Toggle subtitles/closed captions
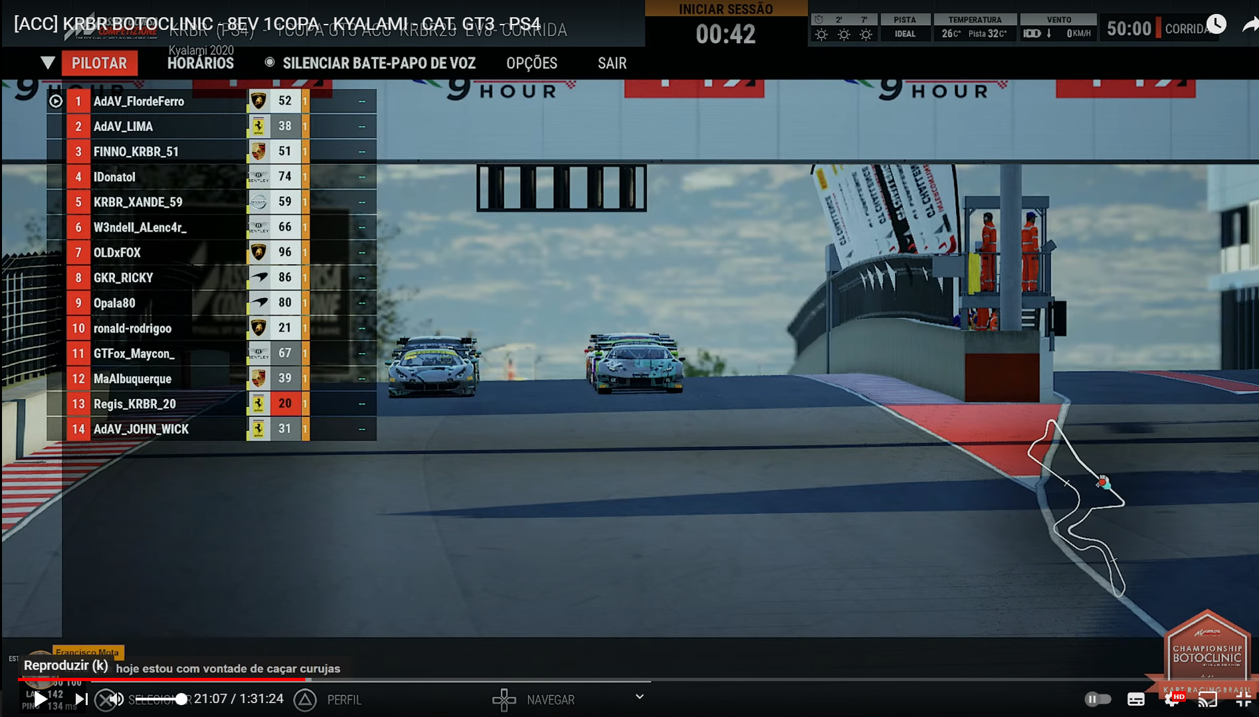The height and width of the screenshot is (717, 1259). 1136,699
